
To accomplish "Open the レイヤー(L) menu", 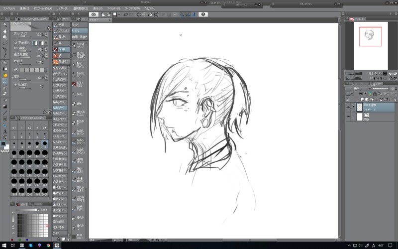I will pyautogui.click(x=63, y=8).
